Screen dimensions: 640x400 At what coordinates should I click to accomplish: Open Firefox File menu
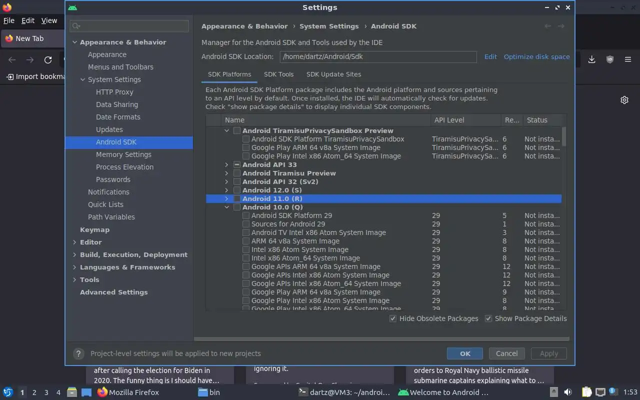9,20
